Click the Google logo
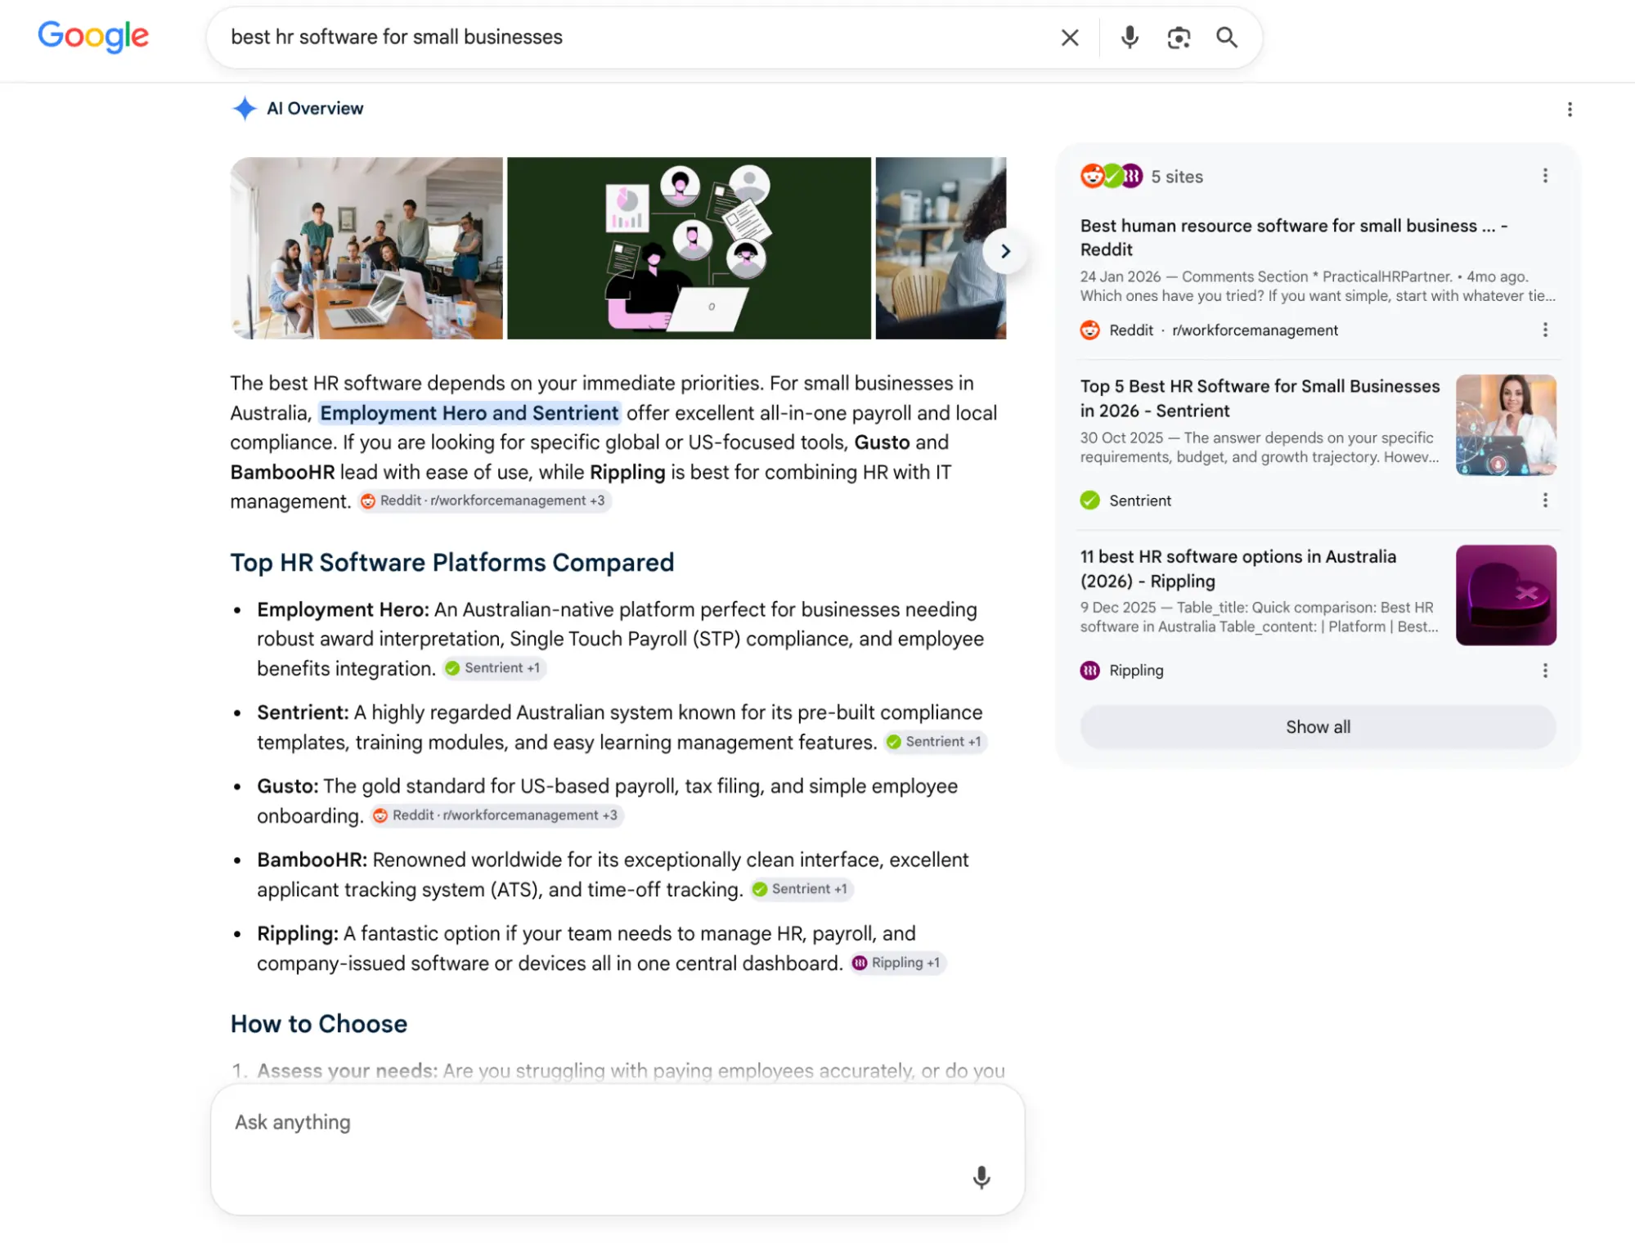Screen dimensions: 1635x1244 tap(93, 36)
